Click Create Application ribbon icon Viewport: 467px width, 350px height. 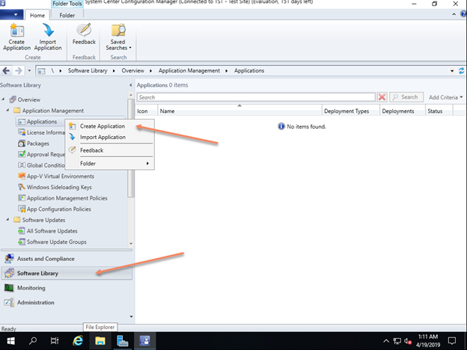[16, 37]
